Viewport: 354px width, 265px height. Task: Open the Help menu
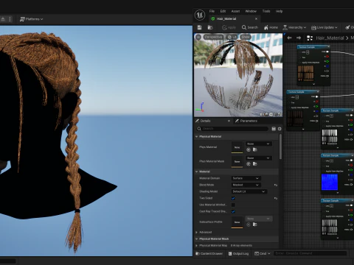tap(279, 11)
